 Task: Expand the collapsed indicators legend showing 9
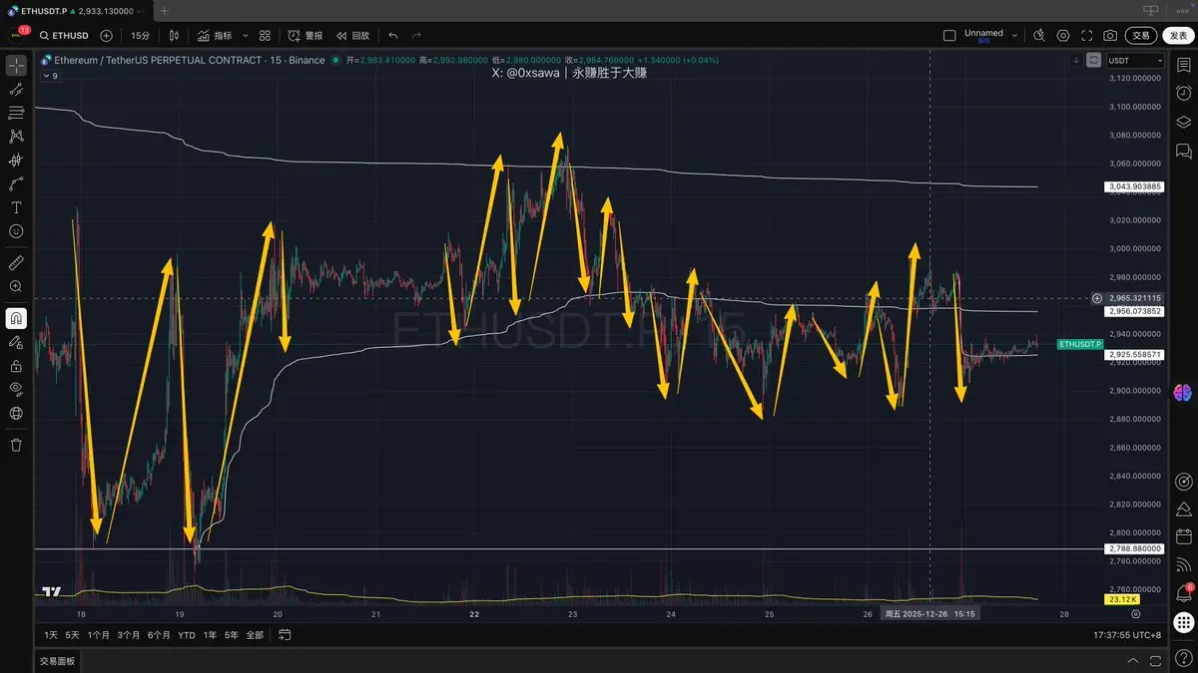click(x=50, y=76)
